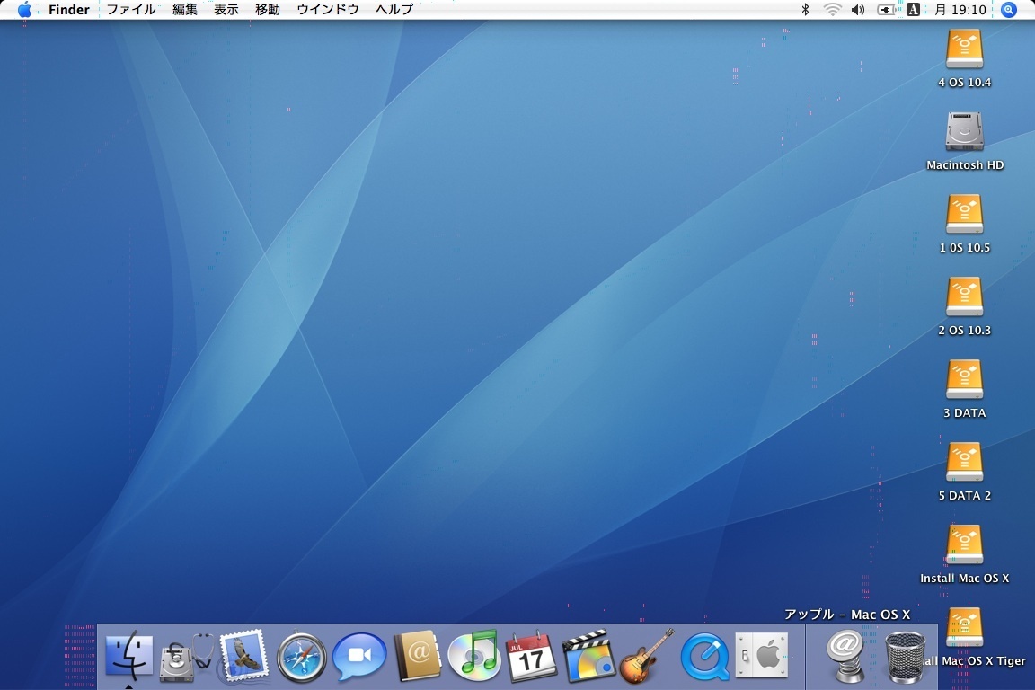Open the Mail app in the Dock
This screenshot has height=690, width=1035.
click(x=243, y=655)
